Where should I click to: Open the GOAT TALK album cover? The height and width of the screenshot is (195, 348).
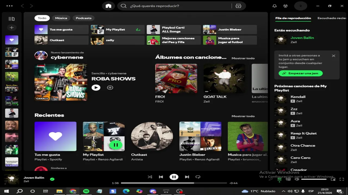coord(224,79)
